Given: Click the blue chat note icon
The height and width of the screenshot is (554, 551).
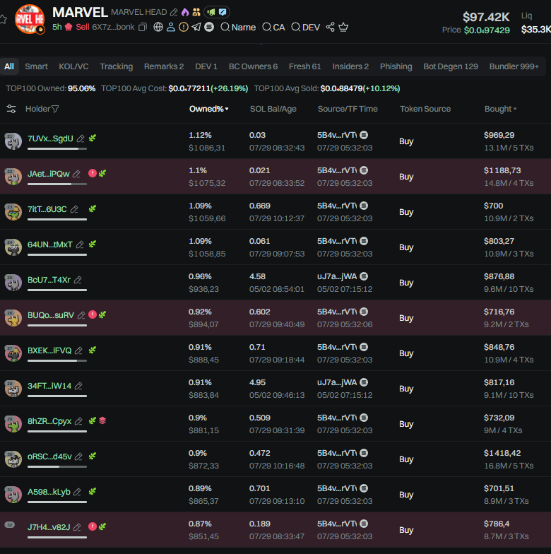Looking at the screenshot, I should tap(223, 13).
